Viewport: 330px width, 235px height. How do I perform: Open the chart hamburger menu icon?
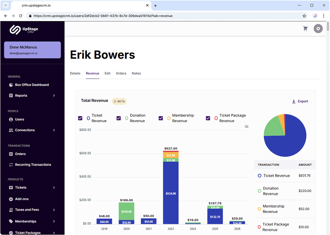pyautogui.click(x=247, y=126)
